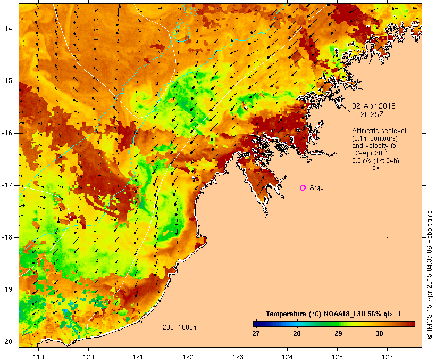Click the longitude axis label 122
The image size is (436, 362).
click(x=188, y=357)
